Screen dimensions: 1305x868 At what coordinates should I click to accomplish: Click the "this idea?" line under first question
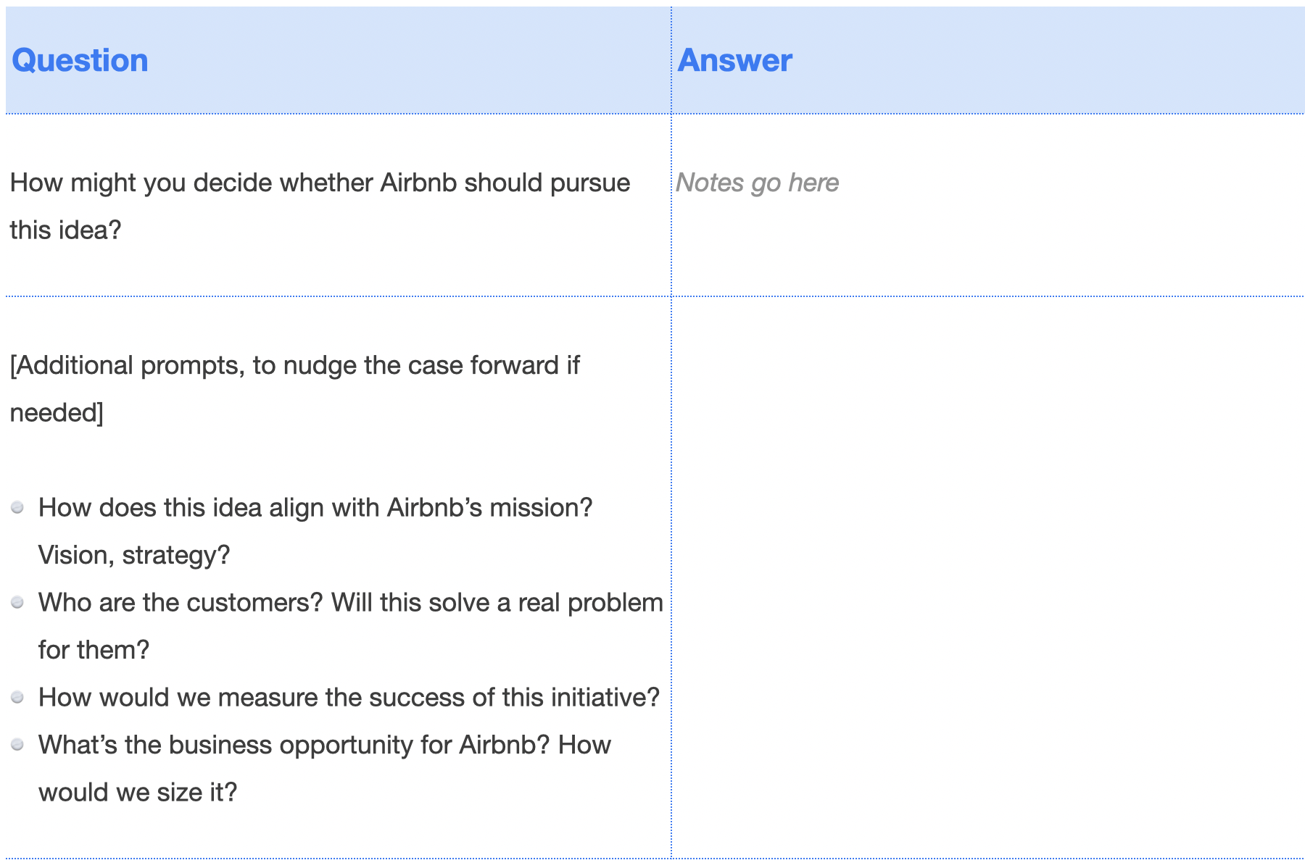tap(66, 230)
